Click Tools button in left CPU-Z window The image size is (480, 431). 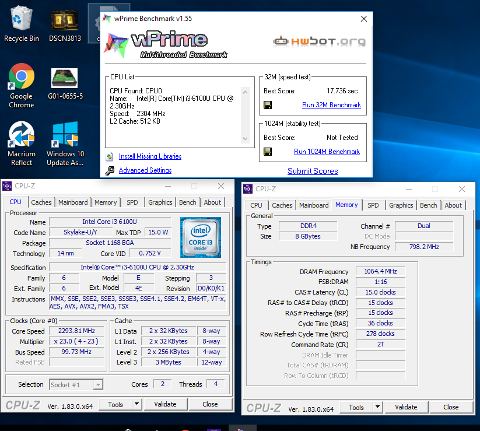coord(115,404)
